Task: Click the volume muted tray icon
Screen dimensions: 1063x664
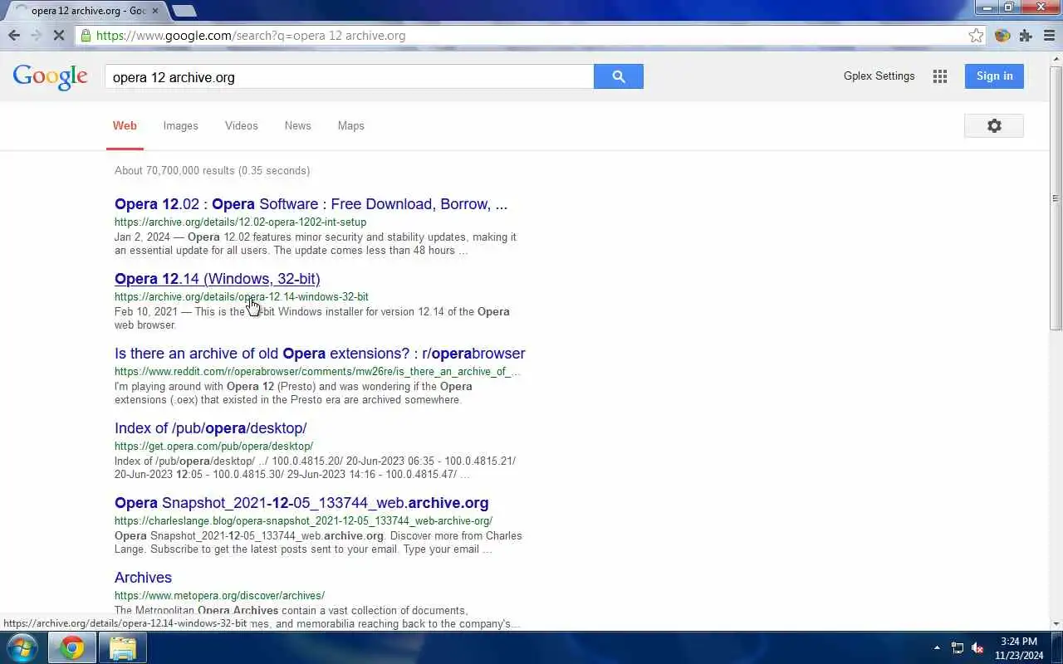Action: click(x=977, y=648)
